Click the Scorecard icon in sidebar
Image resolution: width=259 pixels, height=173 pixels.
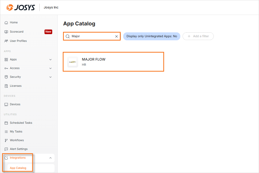(6, 32)
